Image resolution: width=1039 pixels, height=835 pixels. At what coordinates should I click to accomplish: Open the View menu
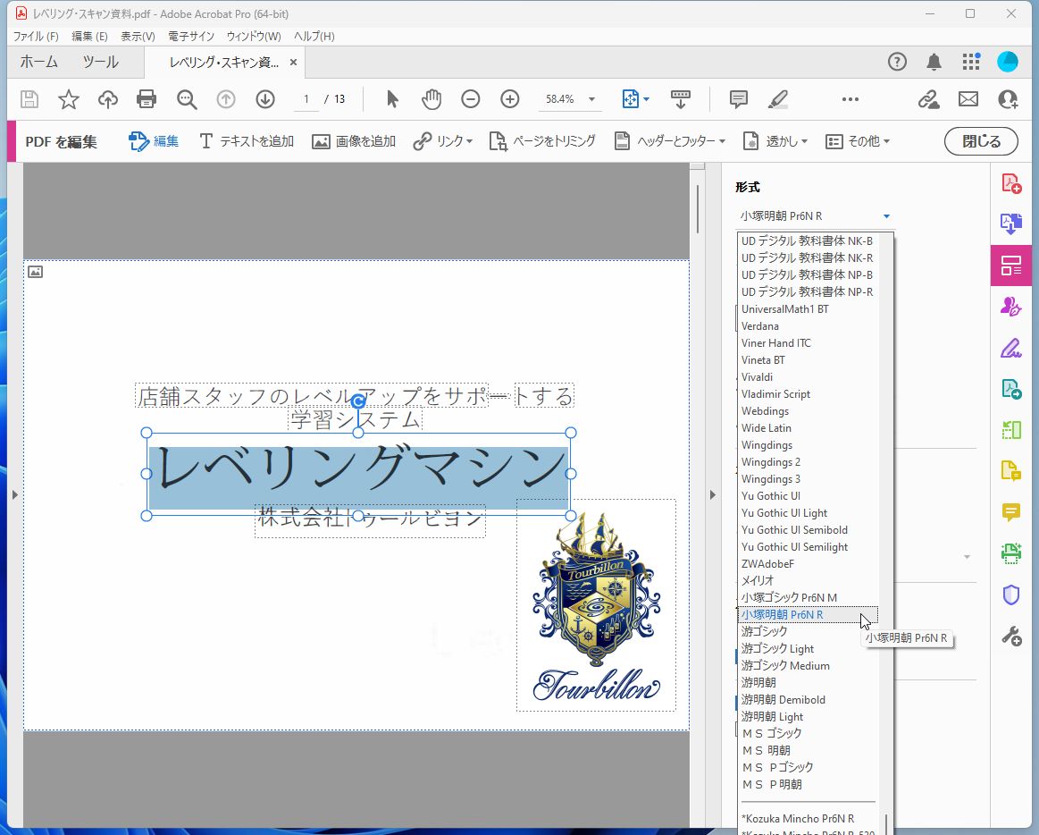click(x=138, y=37)
